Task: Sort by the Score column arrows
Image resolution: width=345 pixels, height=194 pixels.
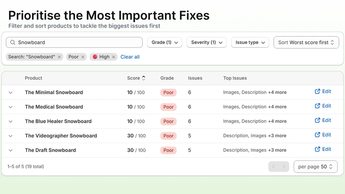Action: click(144, 78)
